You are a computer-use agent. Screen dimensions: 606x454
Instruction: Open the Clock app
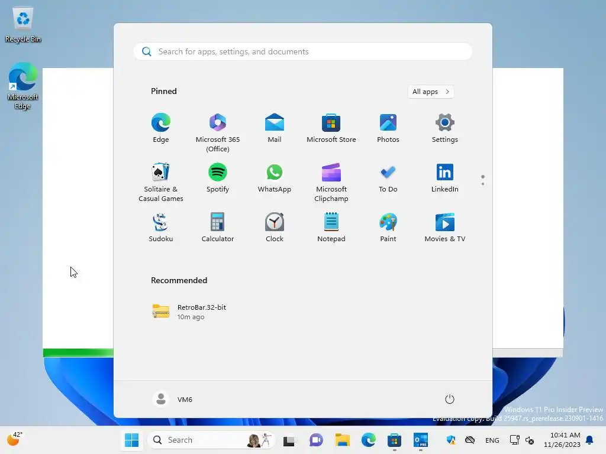tap(275, 228)
